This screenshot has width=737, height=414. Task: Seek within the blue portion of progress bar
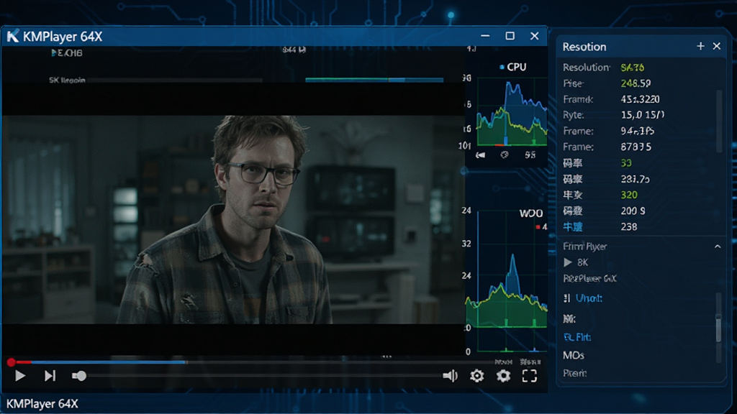tap(109, 362)
